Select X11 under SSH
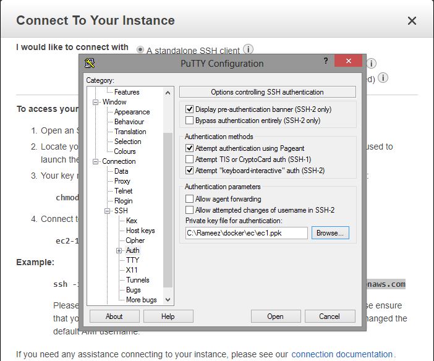Screen dimensions: 434x361 coord(132,270)
